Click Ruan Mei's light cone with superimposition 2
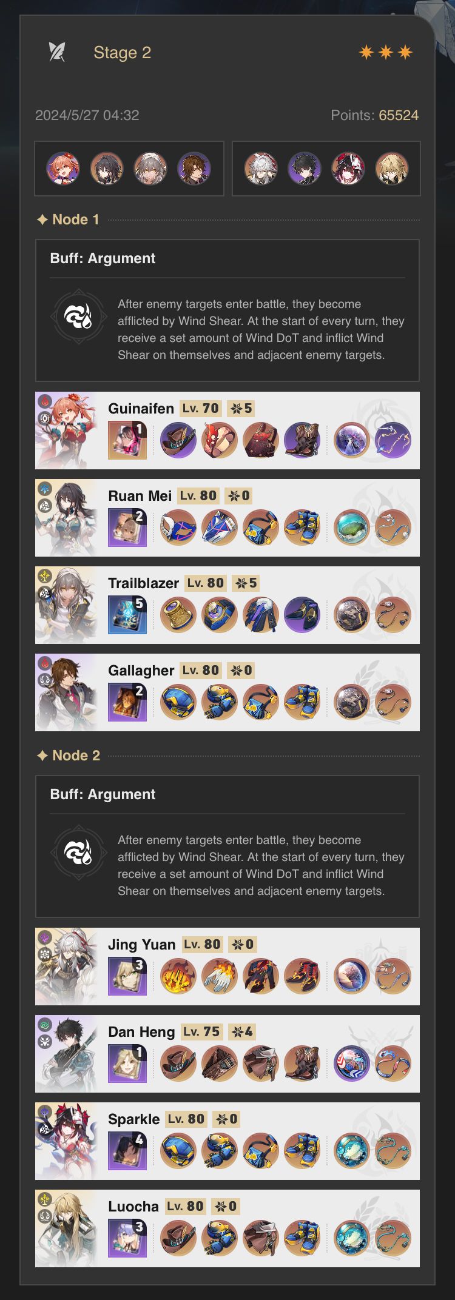 click(x=127, y=528)
